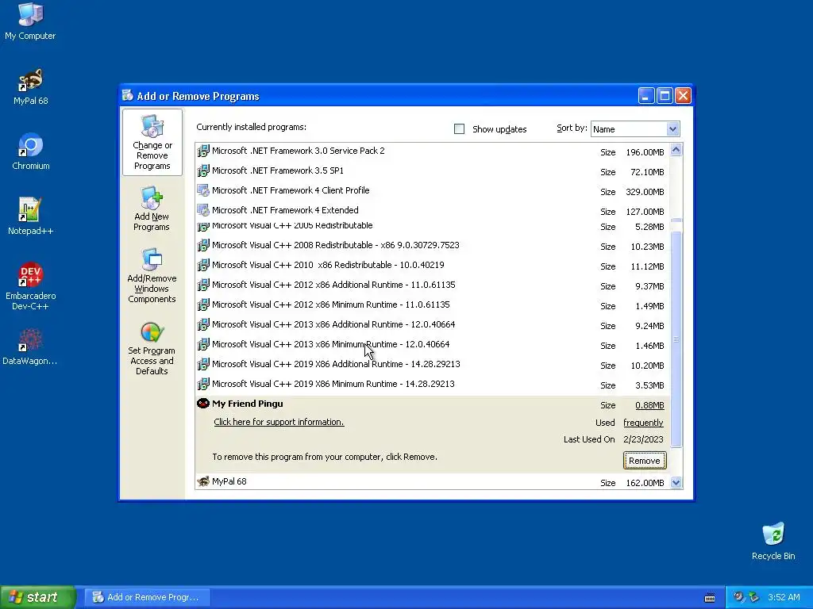Click the start button
This screenshot has width=813, height=609.
[37, 597]
